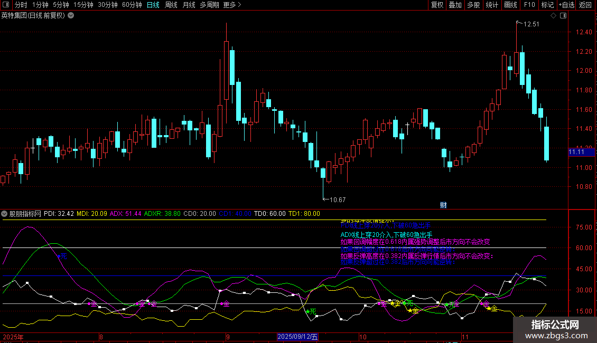Screen dimensions: 597x343
Task: Expand the 股朋指标网 indicator dropdown arrow
Action: (5, 214)
